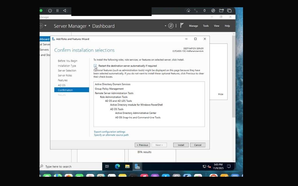This screenshot has height=186, width=298.
Task: Open the Help menu in Server Manager
Action: point(227,26)
